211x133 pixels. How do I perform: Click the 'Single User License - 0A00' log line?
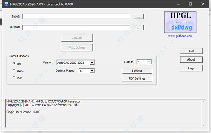[23, 112]
